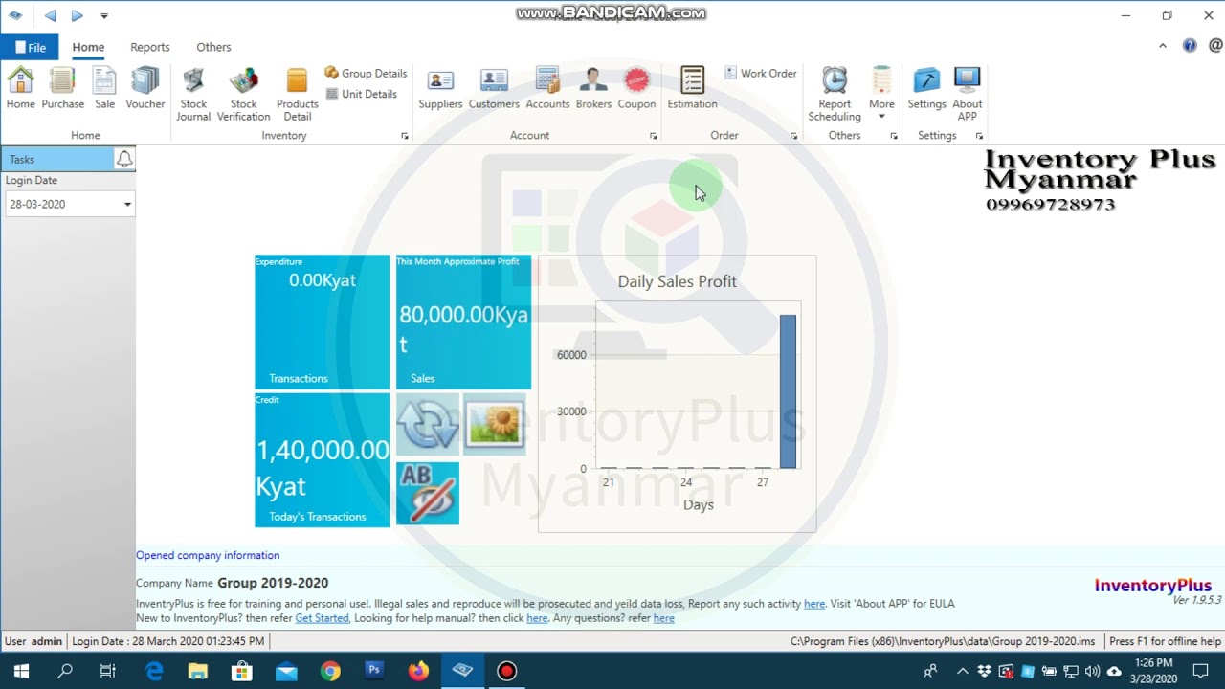Click the report activity 'here' link
This screenshot has height=689, width=1225.
(814, 604)
